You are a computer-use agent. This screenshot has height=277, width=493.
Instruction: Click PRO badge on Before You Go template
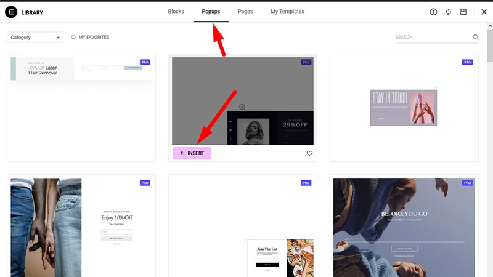[x=467, y=183]
